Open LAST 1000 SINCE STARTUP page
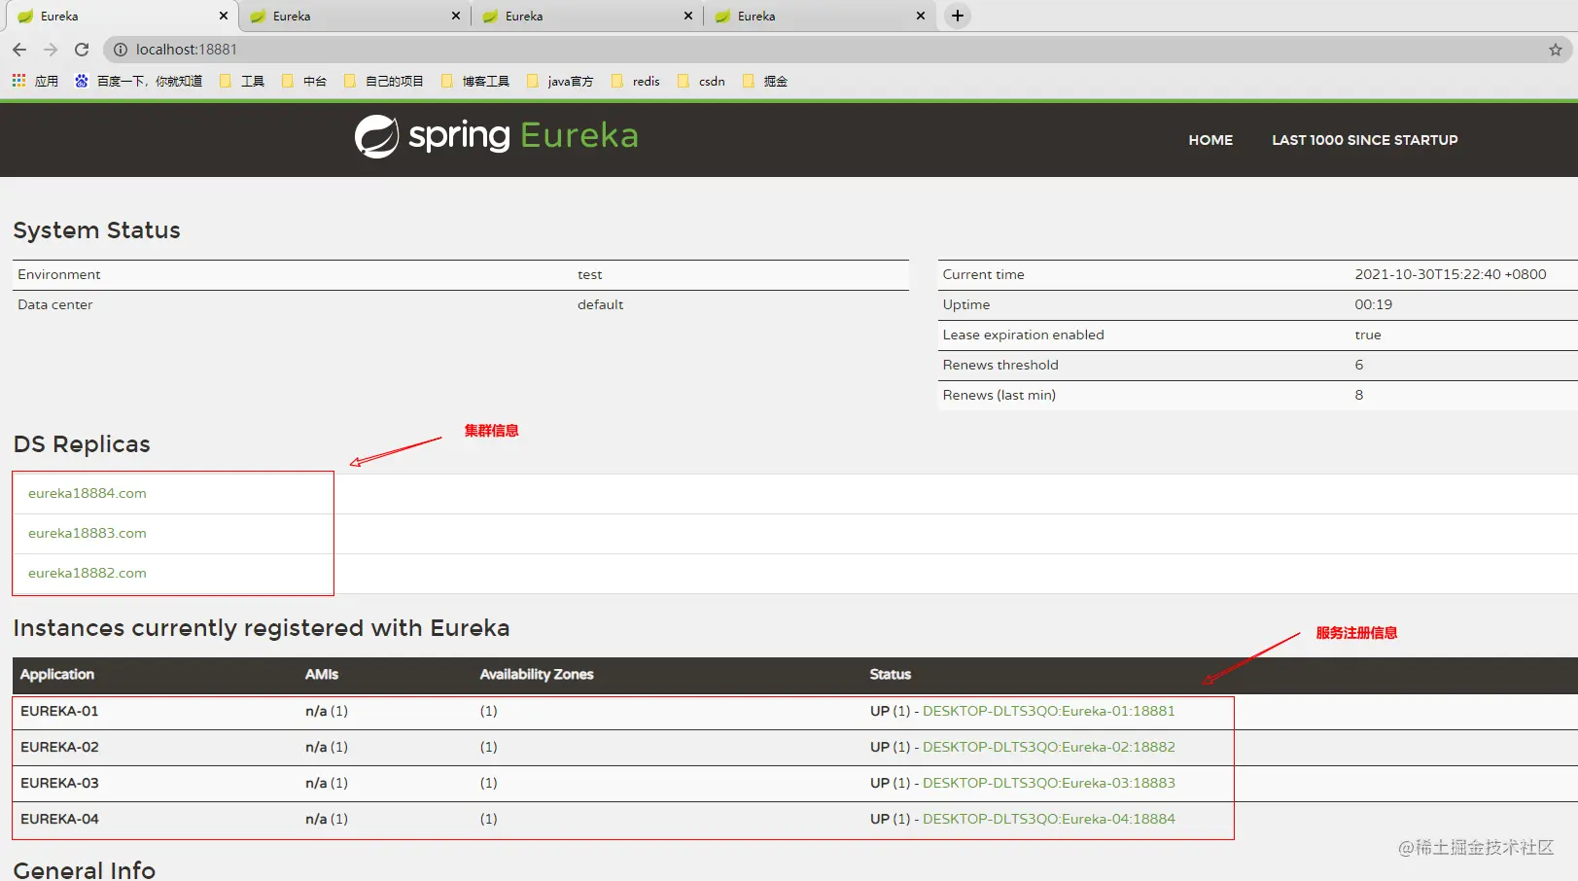The width and height of the screenshot is (1578, 881). (x=1365, y=140)
